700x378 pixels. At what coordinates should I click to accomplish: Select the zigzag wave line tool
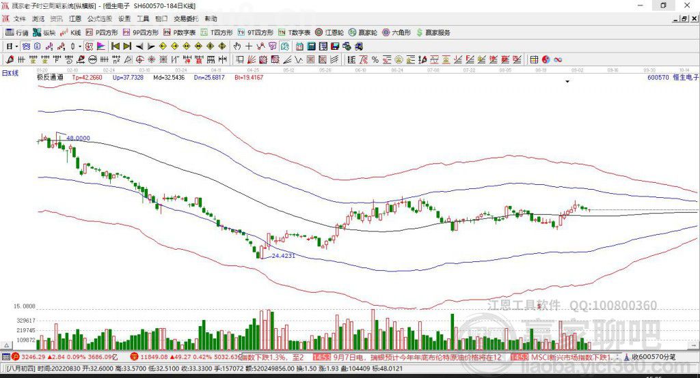298,60
